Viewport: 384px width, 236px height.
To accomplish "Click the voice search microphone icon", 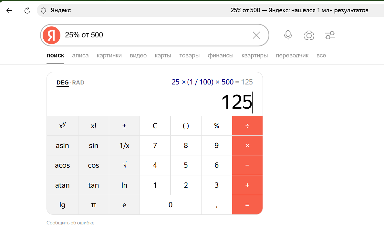I will tap(288, 35).
